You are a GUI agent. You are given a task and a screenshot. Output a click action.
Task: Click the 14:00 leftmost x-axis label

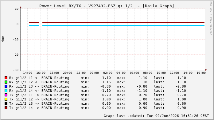click(28, 73)
